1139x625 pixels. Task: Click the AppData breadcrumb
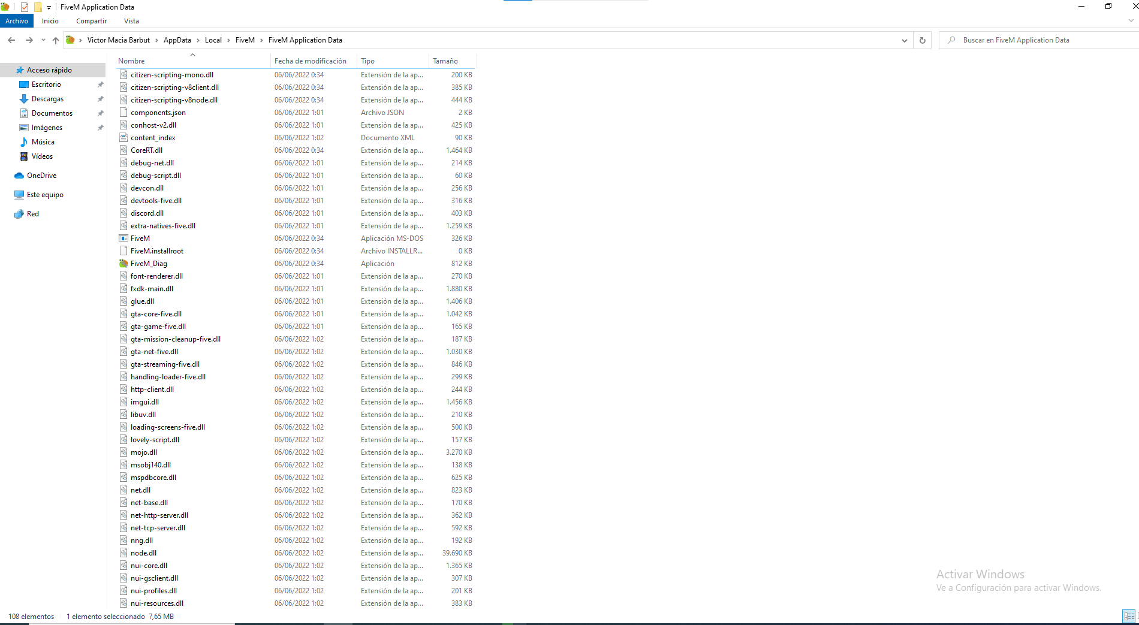(177, 40)
